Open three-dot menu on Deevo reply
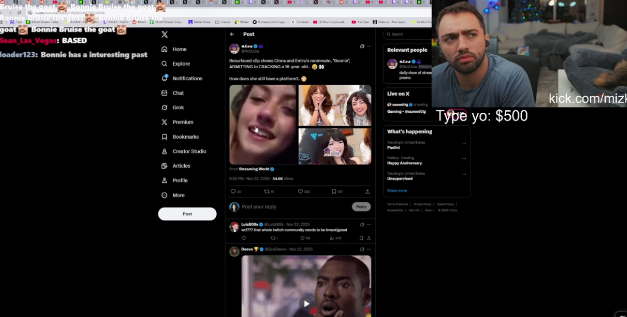 pos(369,249)
